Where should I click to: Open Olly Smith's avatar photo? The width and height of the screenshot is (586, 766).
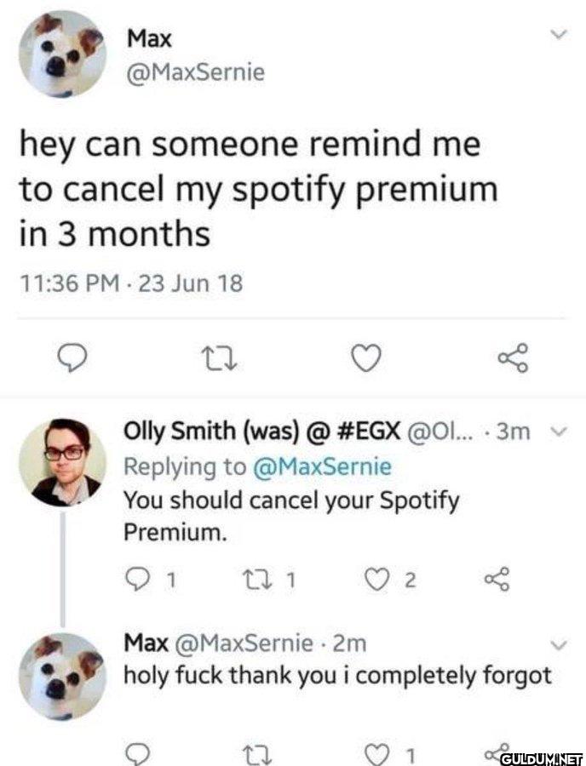coord(62,461)
